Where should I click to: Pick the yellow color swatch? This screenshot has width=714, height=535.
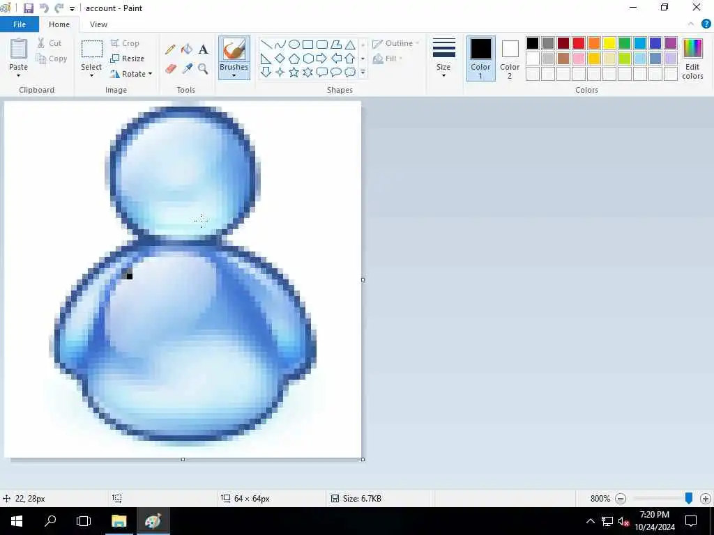609,43
